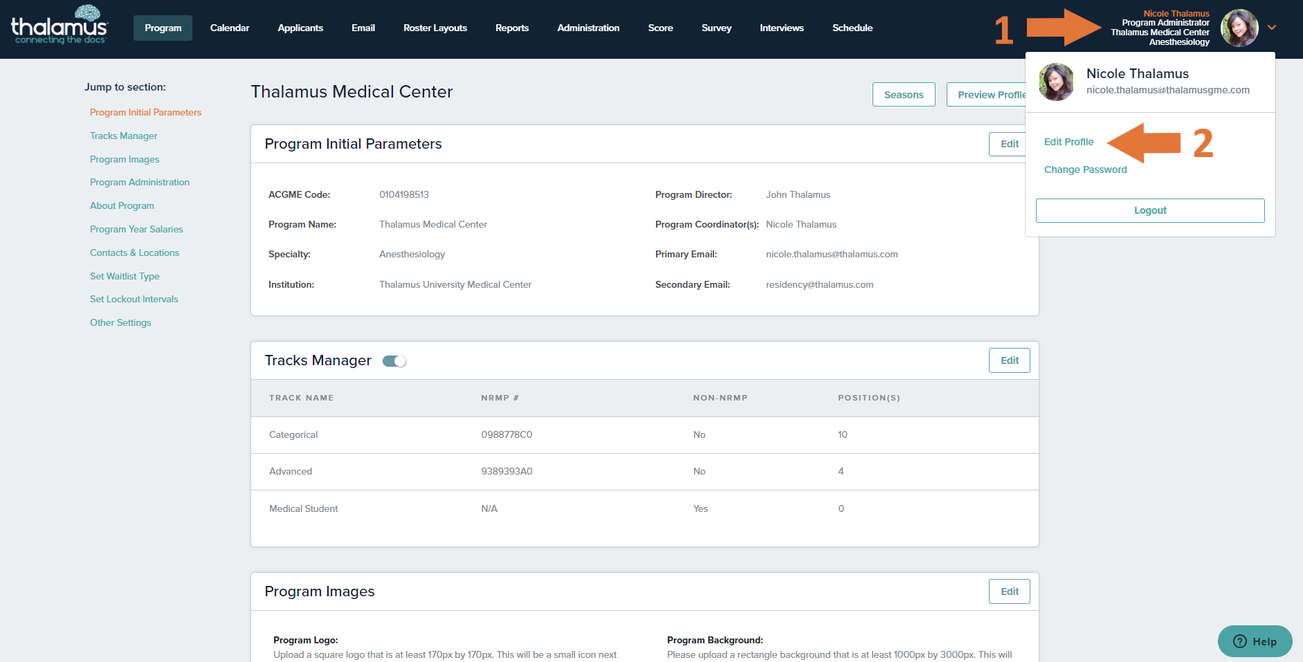
Task: Click secondary email residency@thalamus.com
Action: [x=819, y=284]
